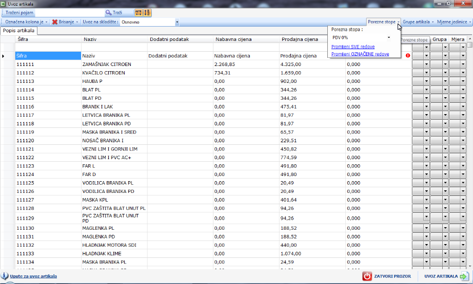Select the code cell 111134
Image resolution: width=473 pixels, height=284 pixels.
[48, 262]
